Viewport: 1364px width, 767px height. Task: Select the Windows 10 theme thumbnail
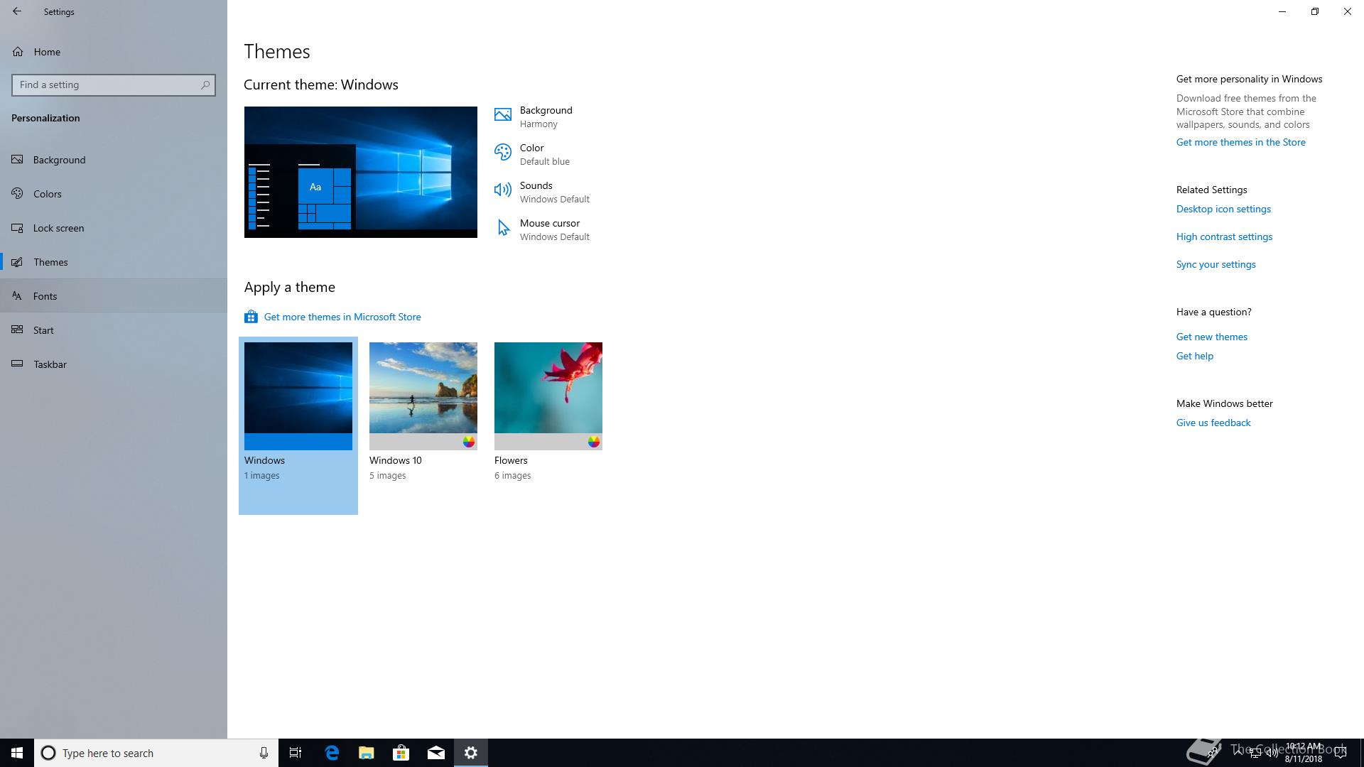423,395
